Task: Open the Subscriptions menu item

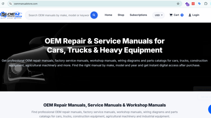Action: pyautogui.click(x=138, y=15)
